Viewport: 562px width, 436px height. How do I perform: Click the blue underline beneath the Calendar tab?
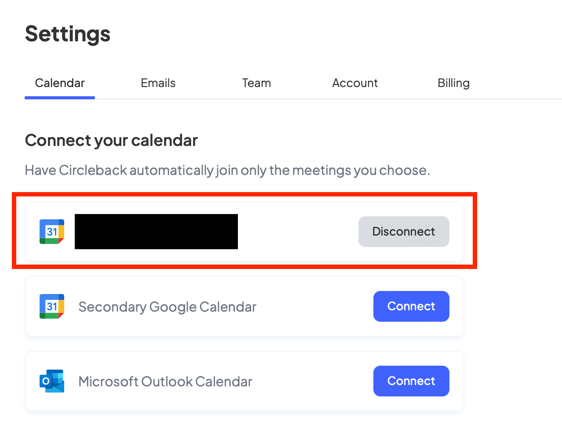60,98
